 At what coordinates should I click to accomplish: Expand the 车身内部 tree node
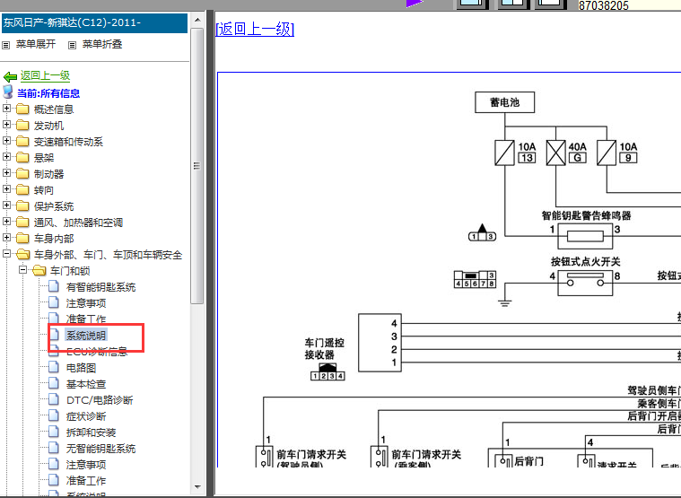click(6, 238)
